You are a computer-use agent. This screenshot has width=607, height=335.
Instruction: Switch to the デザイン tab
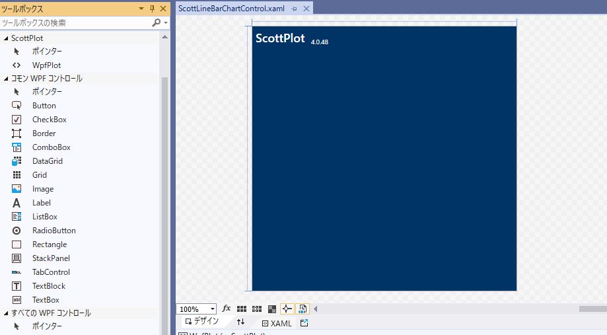pyautogui.click(x=201, y=321)
